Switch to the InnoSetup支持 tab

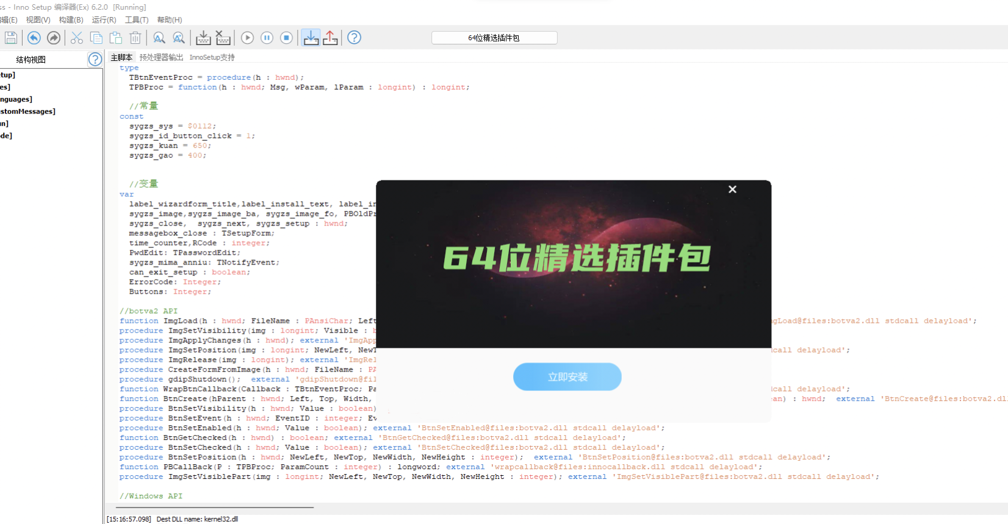point(212,57)
